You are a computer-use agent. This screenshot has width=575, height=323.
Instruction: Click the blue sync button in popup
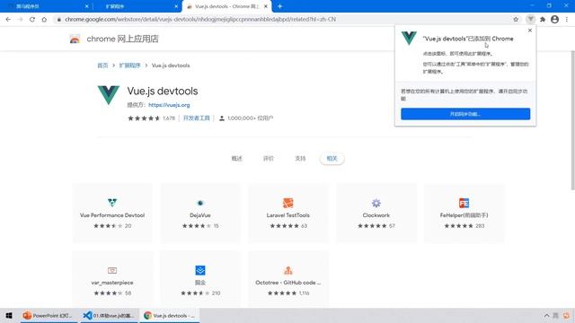click(465, 114)
